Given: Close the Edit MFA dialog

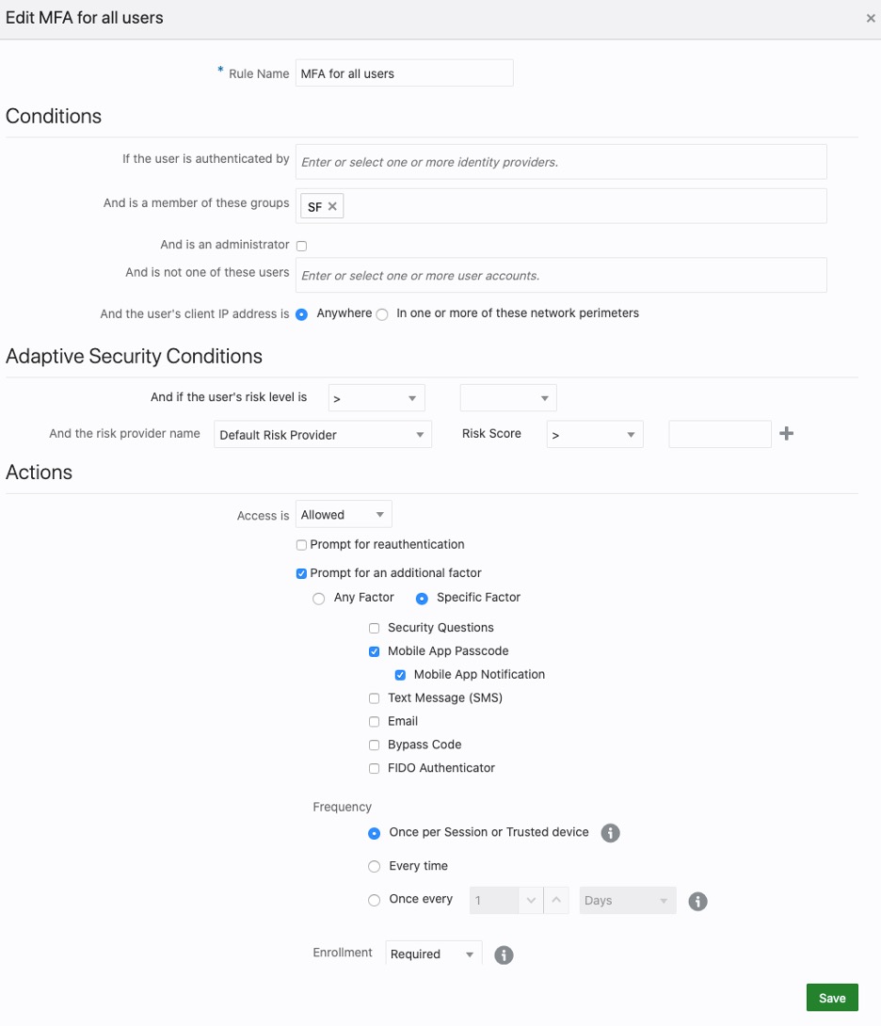Looking at the screenshot, I should tap(871, 18).
